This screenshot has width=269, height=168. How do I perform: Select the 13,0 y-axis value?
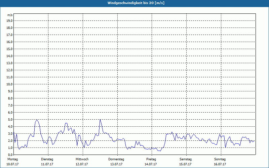pos(9,63)
